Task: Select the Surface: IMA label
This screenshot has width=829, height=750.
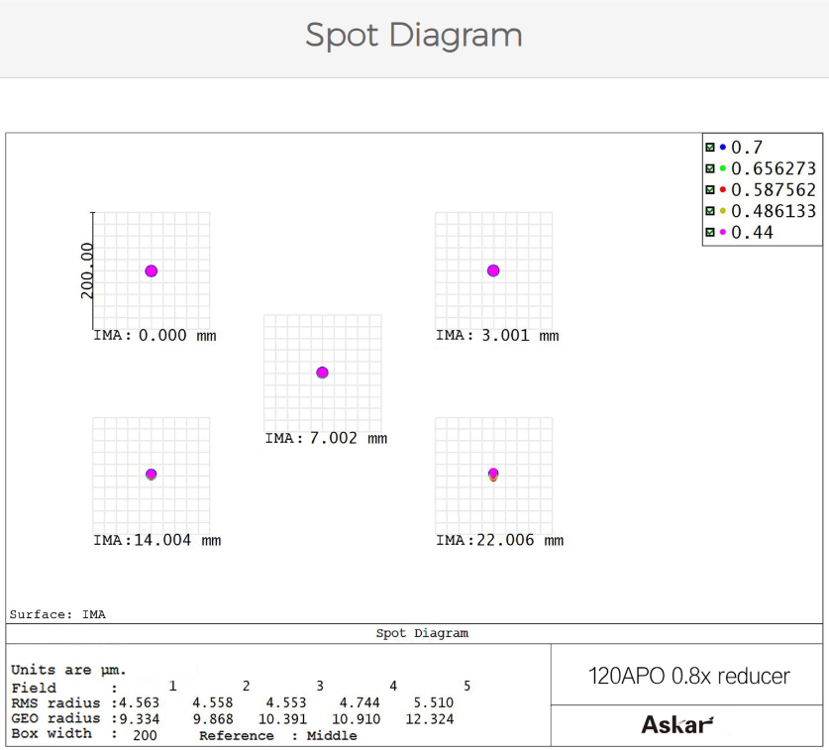Action: (x=57, y=614)
